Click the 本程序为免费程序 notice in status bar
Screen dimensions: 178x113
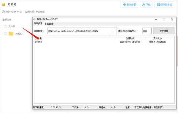tap(149, 107)
